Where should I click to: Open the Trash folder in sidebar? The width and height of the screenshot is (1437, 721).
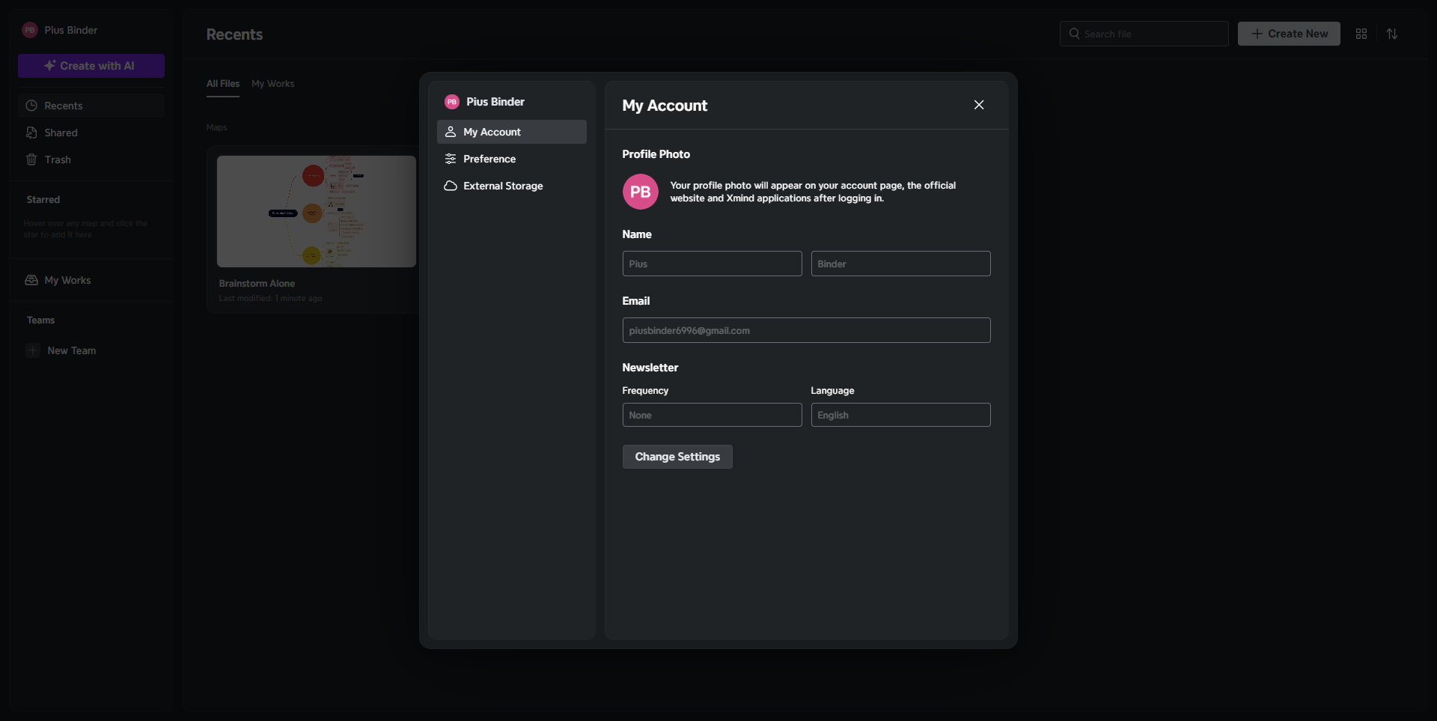tap(58, 159)
